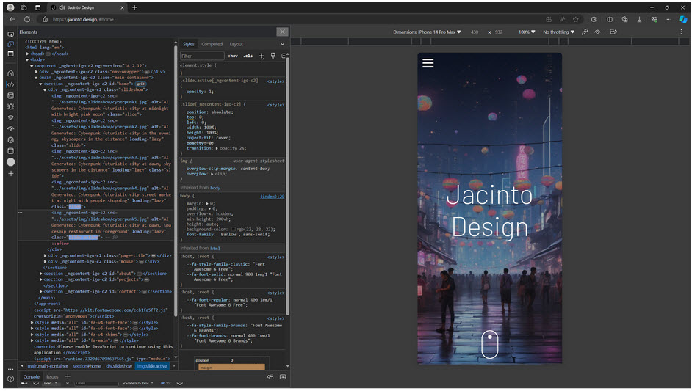Focus the styles Filter input field

(x=202, y=56)
